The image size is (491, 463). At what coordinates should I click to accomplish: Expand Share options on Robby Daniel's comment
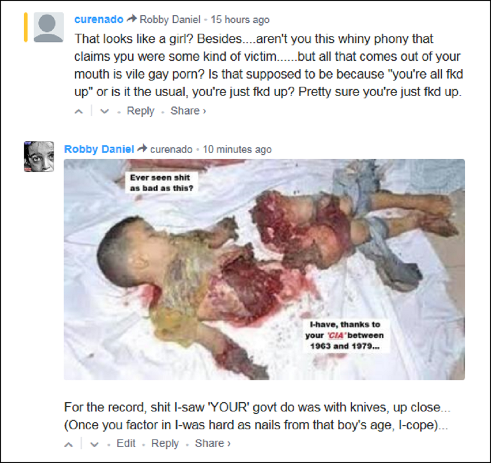click(213, 443)
